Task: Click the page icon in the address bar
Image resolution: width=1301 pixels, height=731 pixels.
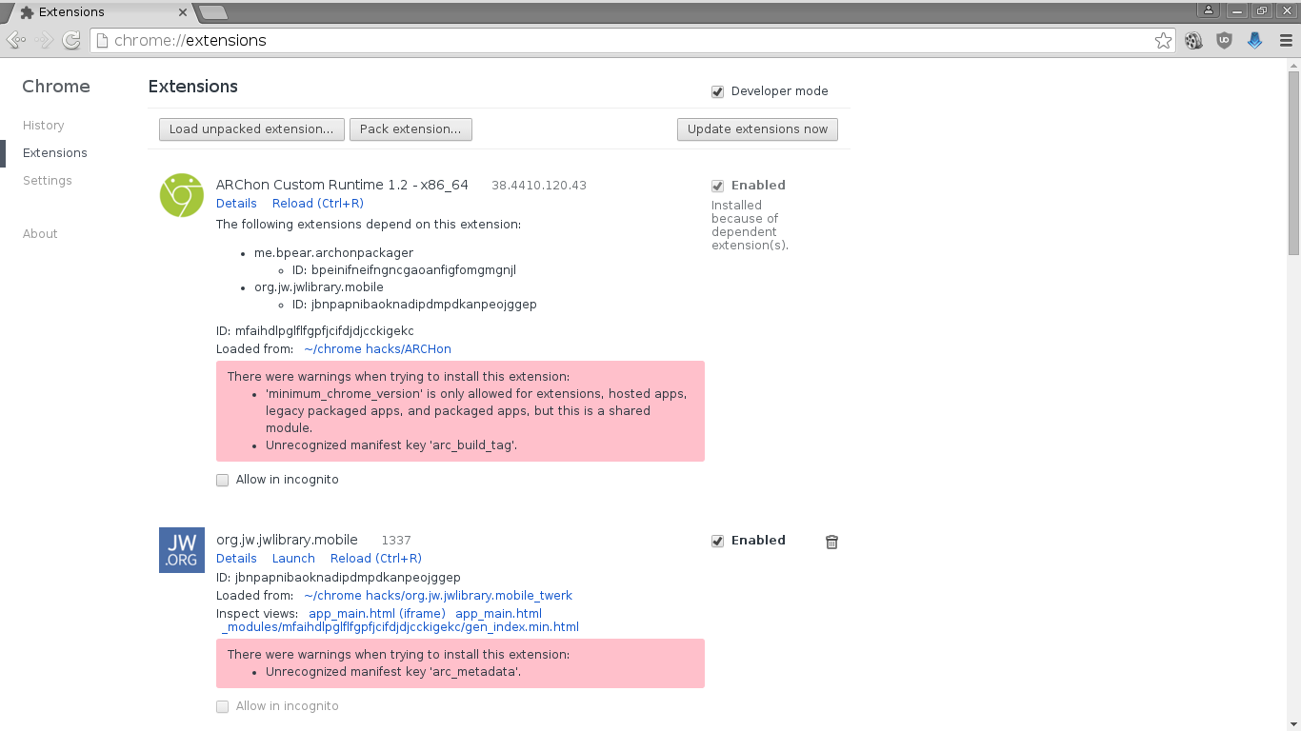Action: [x=101, y=41]
